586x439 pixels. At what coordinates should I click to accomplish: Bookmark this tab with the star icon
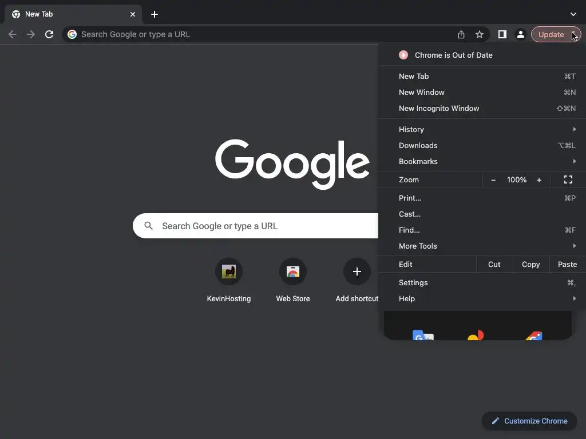click(x=480, y=34)
